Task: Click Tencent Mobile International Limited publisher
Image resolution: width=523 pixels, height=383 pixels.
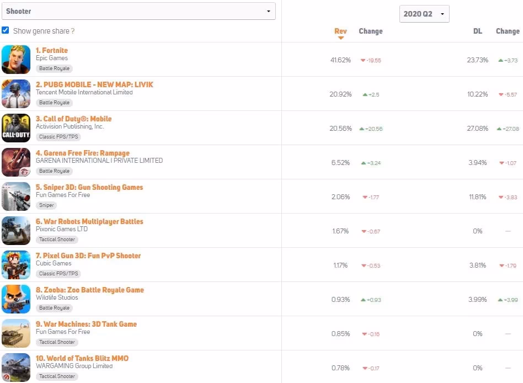Action: pyautogui.click(x=84, y=92)
